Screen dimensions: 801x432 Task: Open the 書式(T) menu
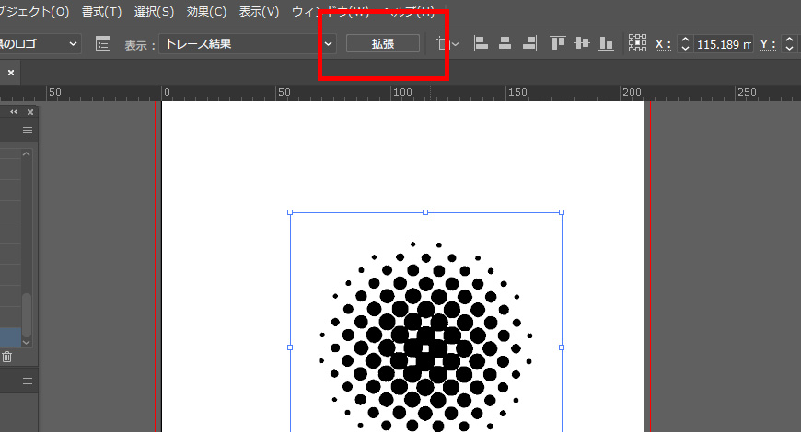[x=100, y=11]
